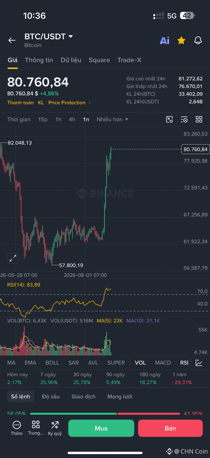Expand the chart to fullscreen
Image resolution: width=210 pixels, height=458 pixels.
point(13,258)
